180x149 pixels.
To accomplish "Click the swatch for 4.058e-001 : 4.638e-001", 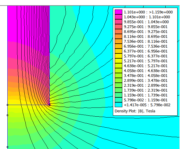I will 118,71.
